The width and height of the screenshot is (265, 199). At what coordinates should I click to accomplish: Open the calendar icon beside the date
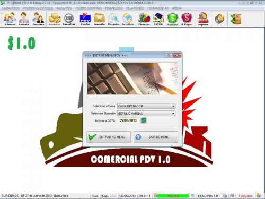[144, 120]
